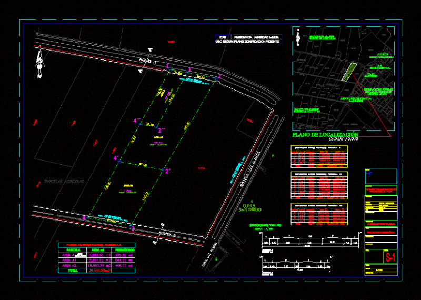Image resolution: width=421 pixels, height=300 pixels.
Task: Select the '315.20 ml' perimeter cell
Action: [x=124, y=255]
